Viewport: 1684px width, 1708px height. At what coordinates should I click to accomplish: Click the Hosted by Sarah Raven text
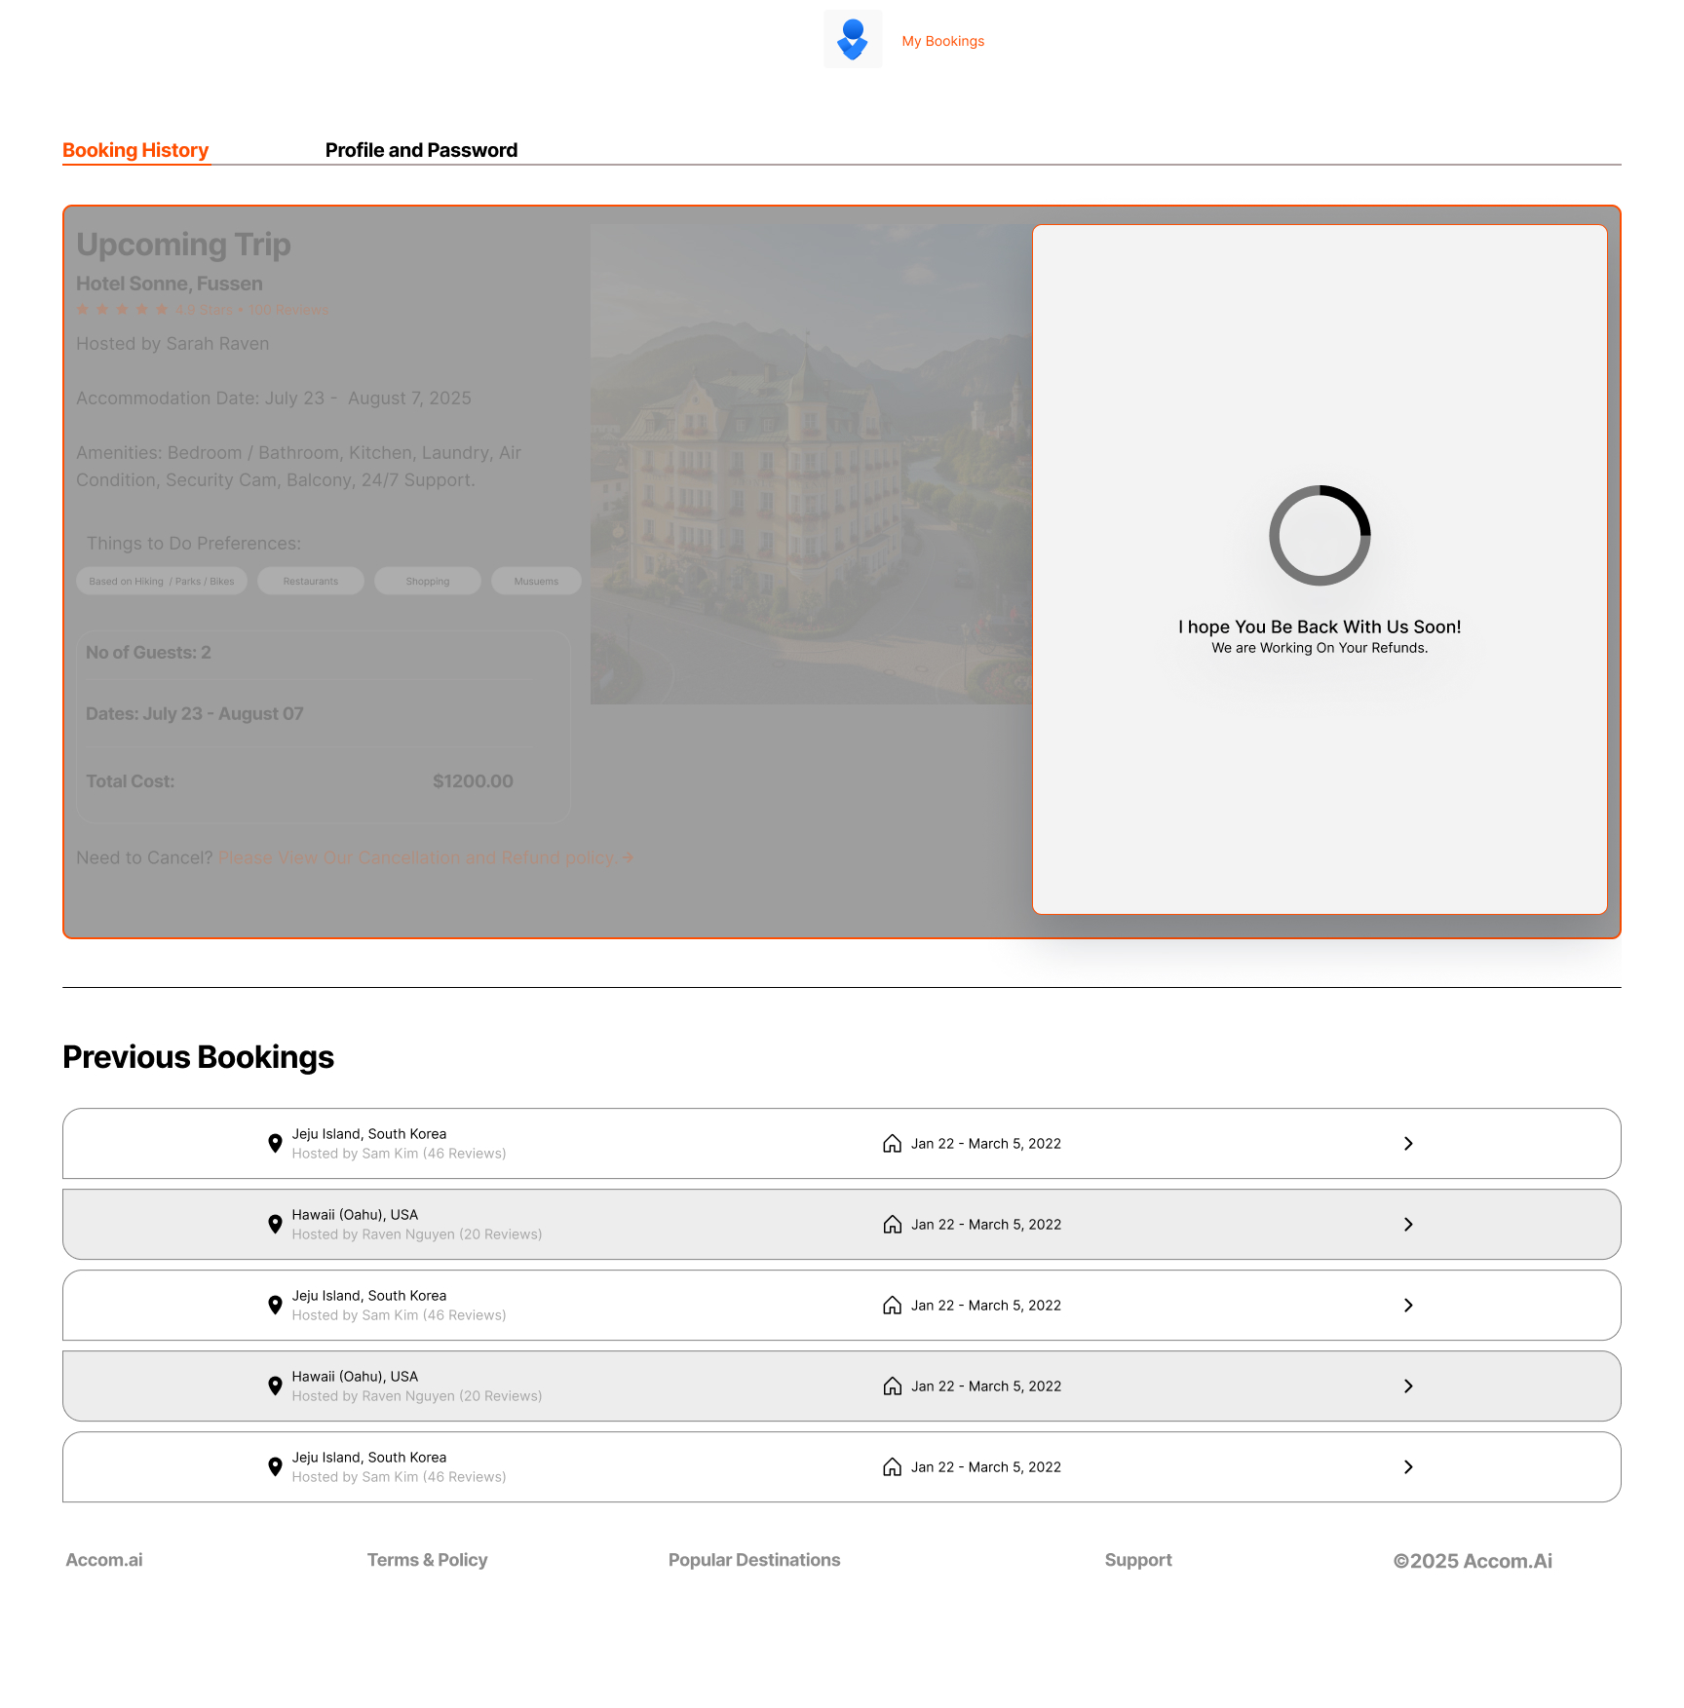172,344
